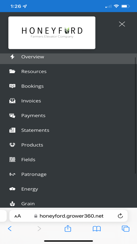This screenshot has height=244, width=137.
Task: Select Statements in the sidebar menu
Action: pyautogui.click(x=68, y=130)
